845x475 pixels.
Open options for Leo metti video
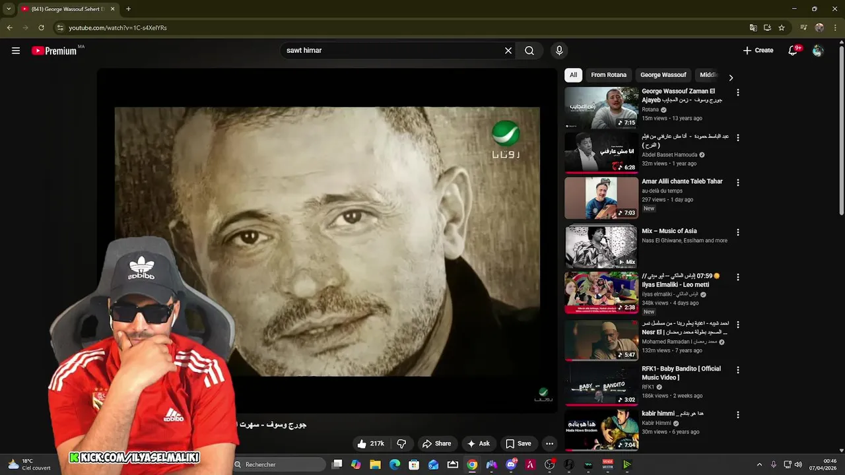(x=738, y=277)
